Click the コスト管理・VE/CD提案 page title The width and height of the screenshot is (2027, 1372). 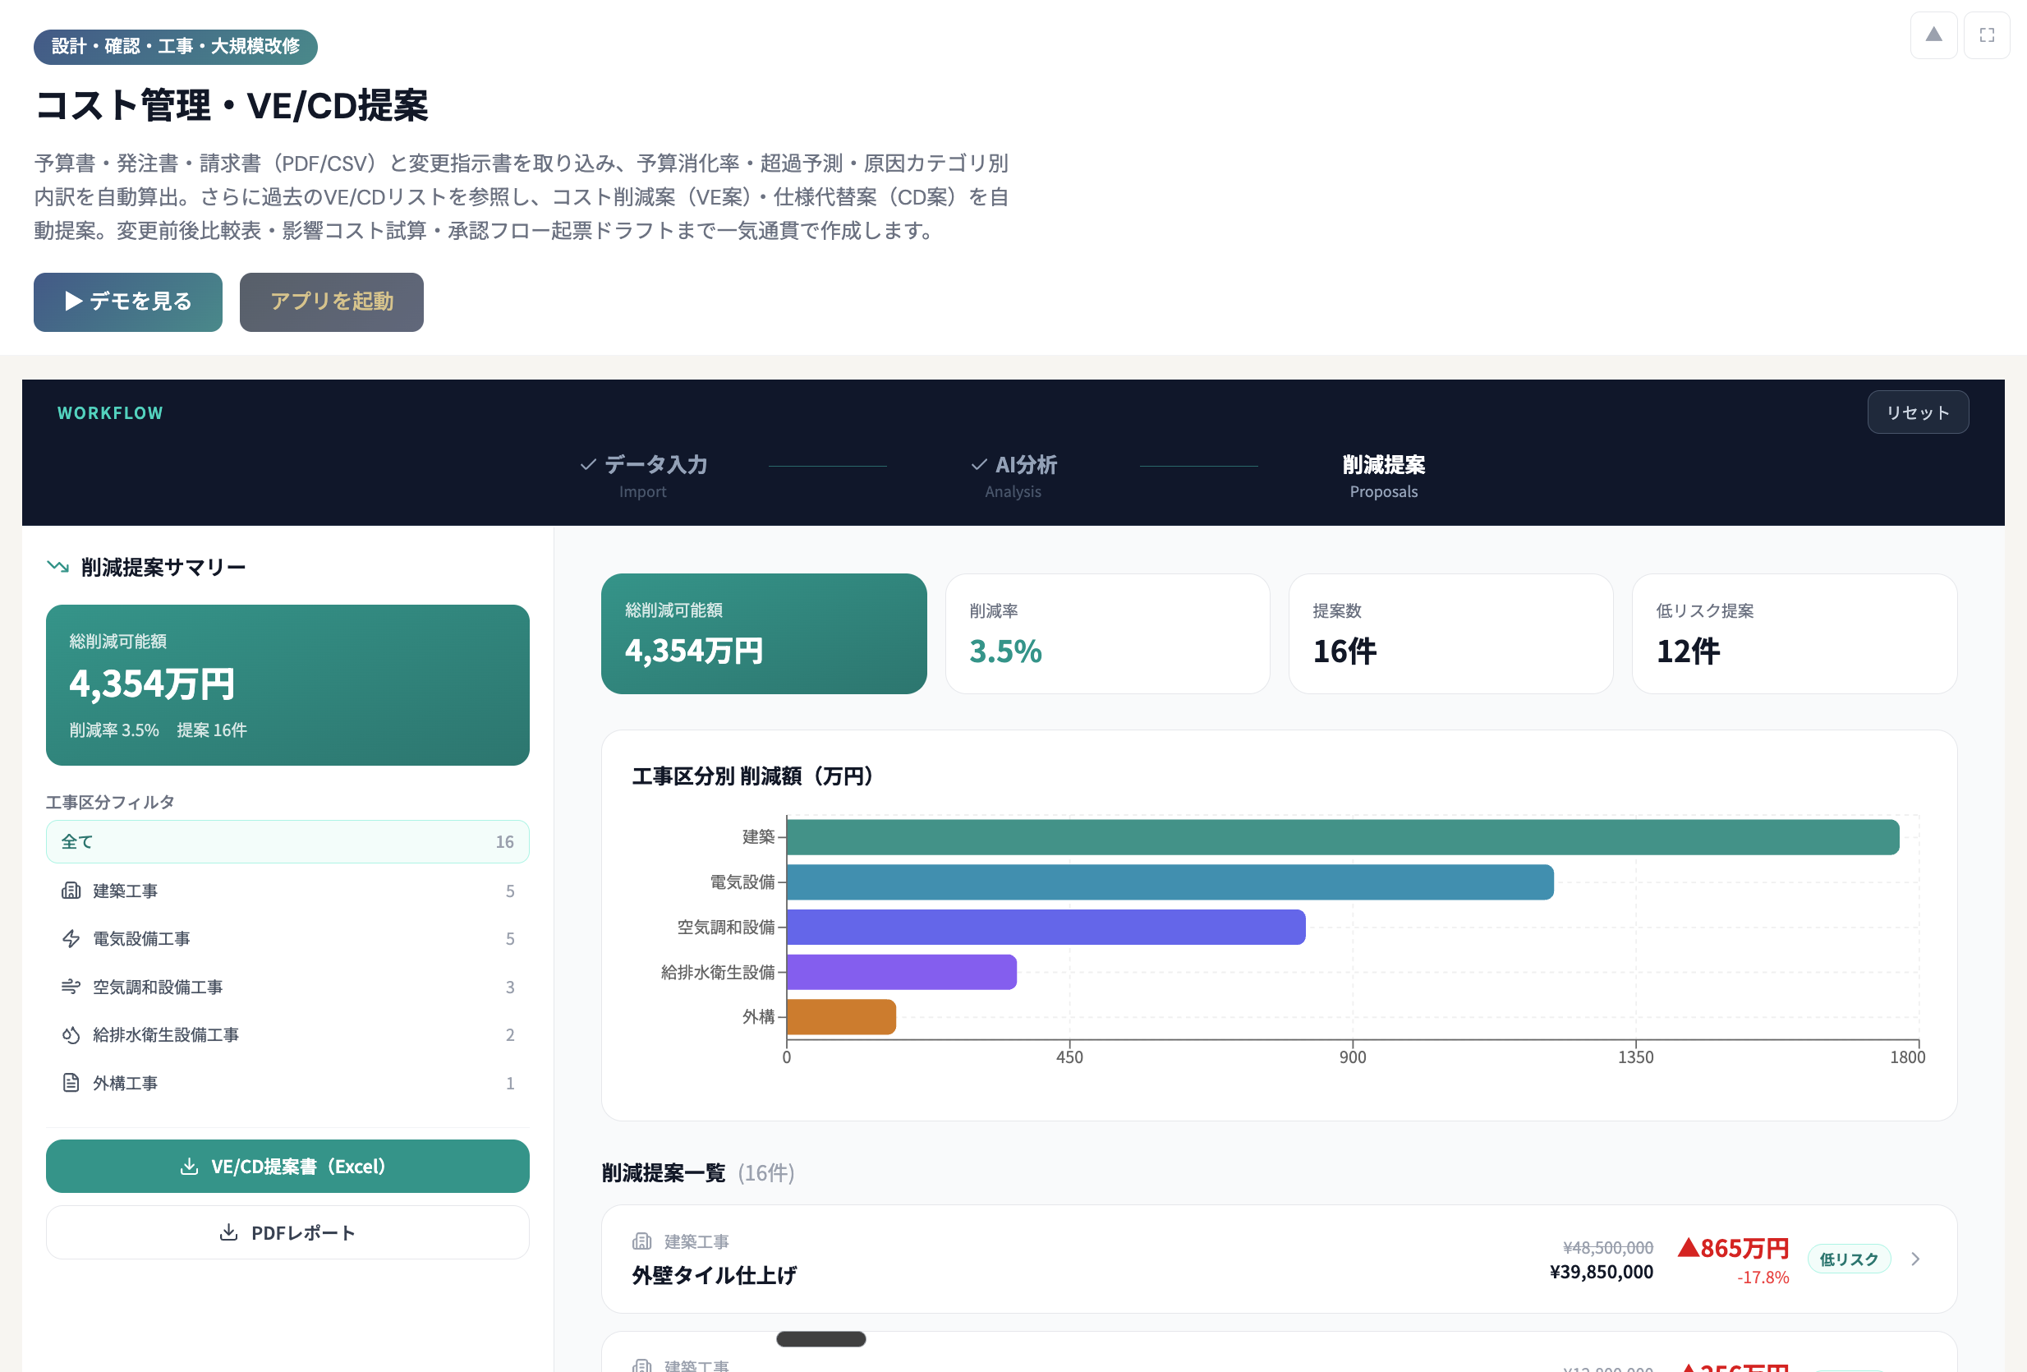pyautogui.click(x=231, y=105)
